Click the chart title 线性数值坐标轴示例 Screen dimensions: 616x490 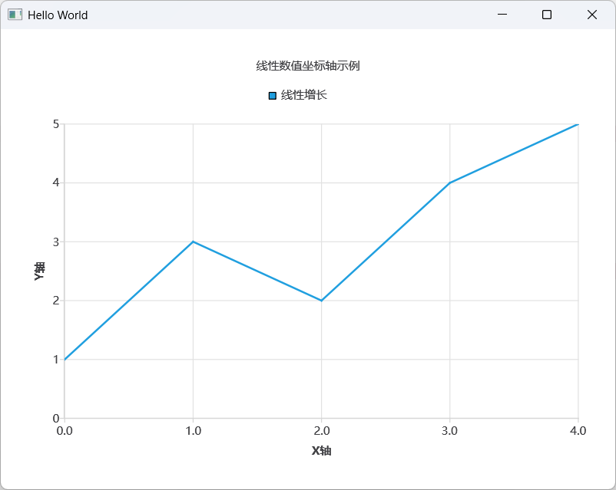click(x=307, y=65)
